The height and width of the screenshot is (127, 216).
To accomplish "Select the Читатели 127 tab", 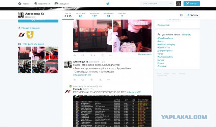I will 94,15.
